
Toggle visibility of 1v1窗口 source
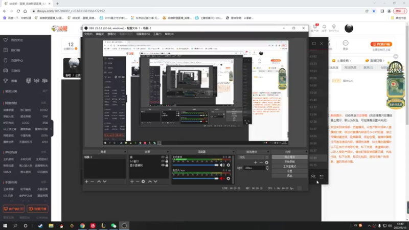pyautogui.click(x=163, y=161)
